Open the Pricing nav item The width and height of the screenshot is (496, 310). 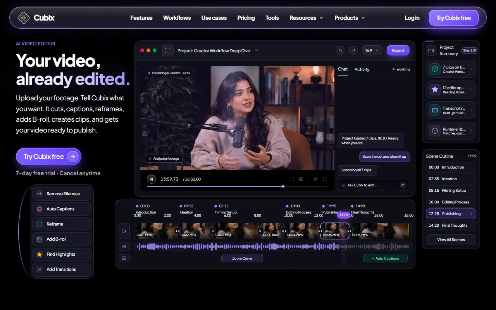coord(246,18)
